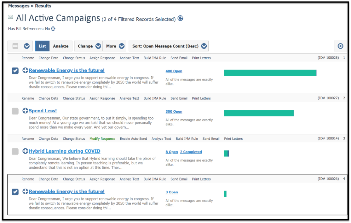Open the Hybrid Learning during COVID title
Screen dimensions: 351x223
(65, 151)
